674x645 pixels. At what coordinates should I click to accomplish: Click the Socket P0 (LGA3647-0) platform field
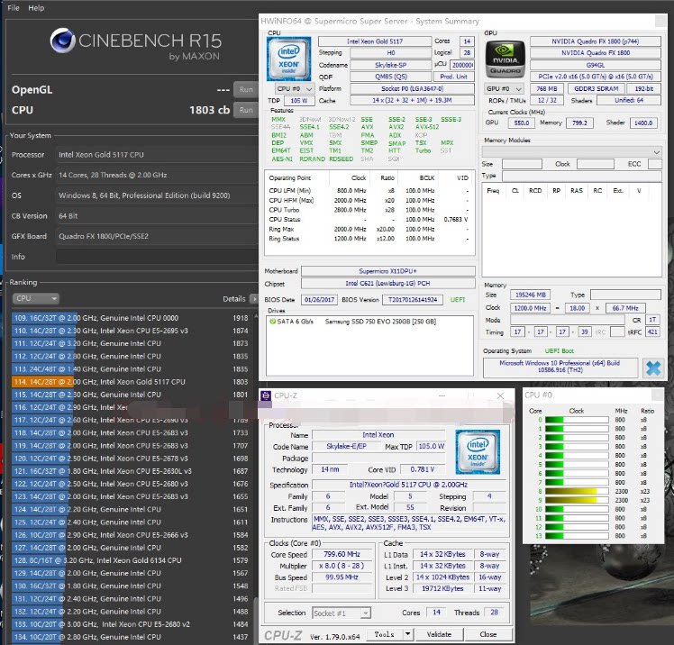click(412, 88)
